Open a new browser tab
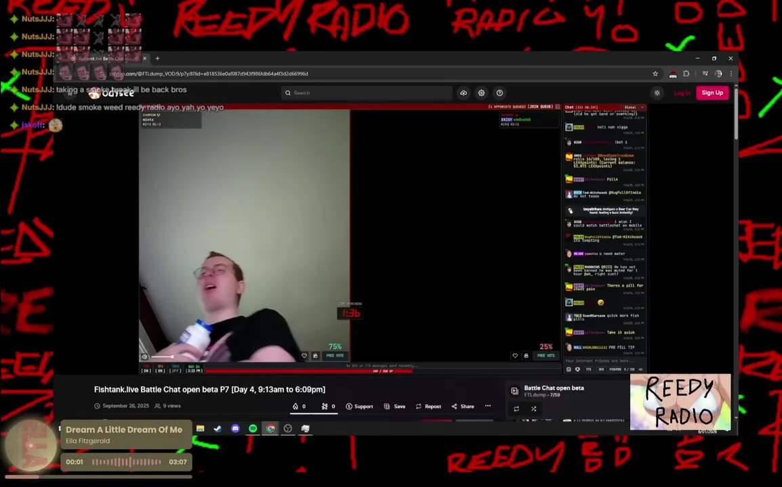782x487 pixels. [x=158, y=58]
